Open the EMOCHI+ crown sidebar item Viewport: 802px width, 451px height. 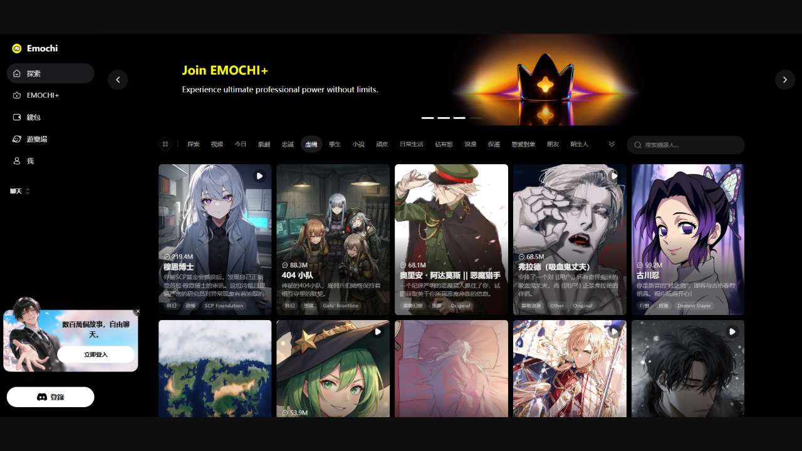[17, 95]
